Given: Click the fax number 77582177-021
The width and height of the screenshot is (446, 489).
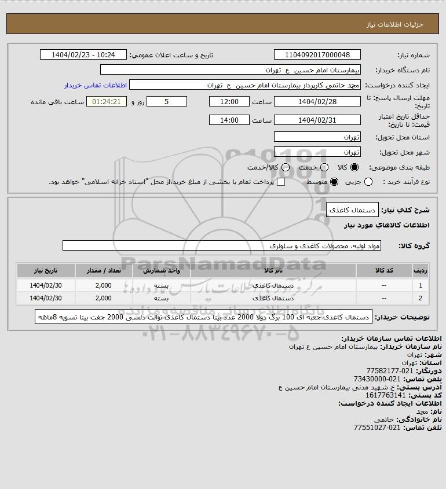Looking at the screenshot, I should pos(389,371).
